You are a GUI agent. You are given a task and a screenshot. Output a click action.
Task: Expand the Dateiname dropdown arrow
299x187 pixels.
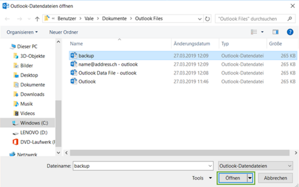210,166
